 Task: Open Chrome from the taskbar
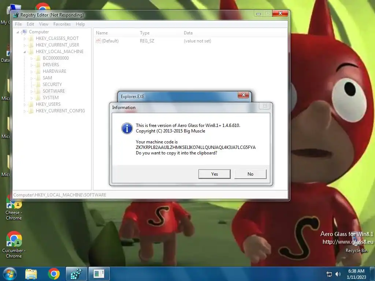point(54,274)
